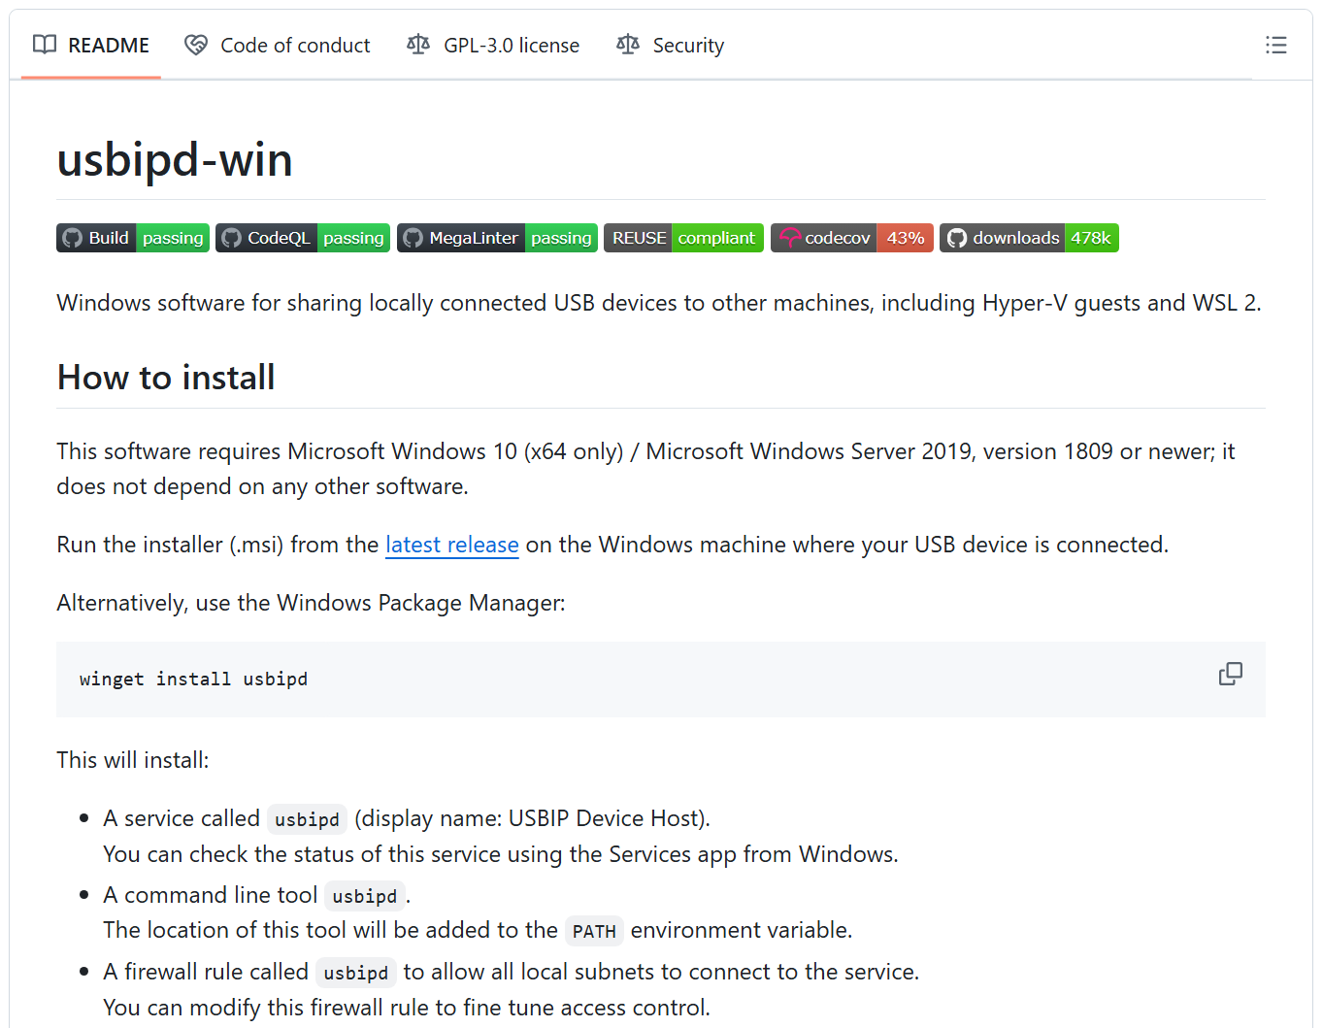Click the MegaLinter passing badge
The image size is (1323, 1028).
point(497,238)
